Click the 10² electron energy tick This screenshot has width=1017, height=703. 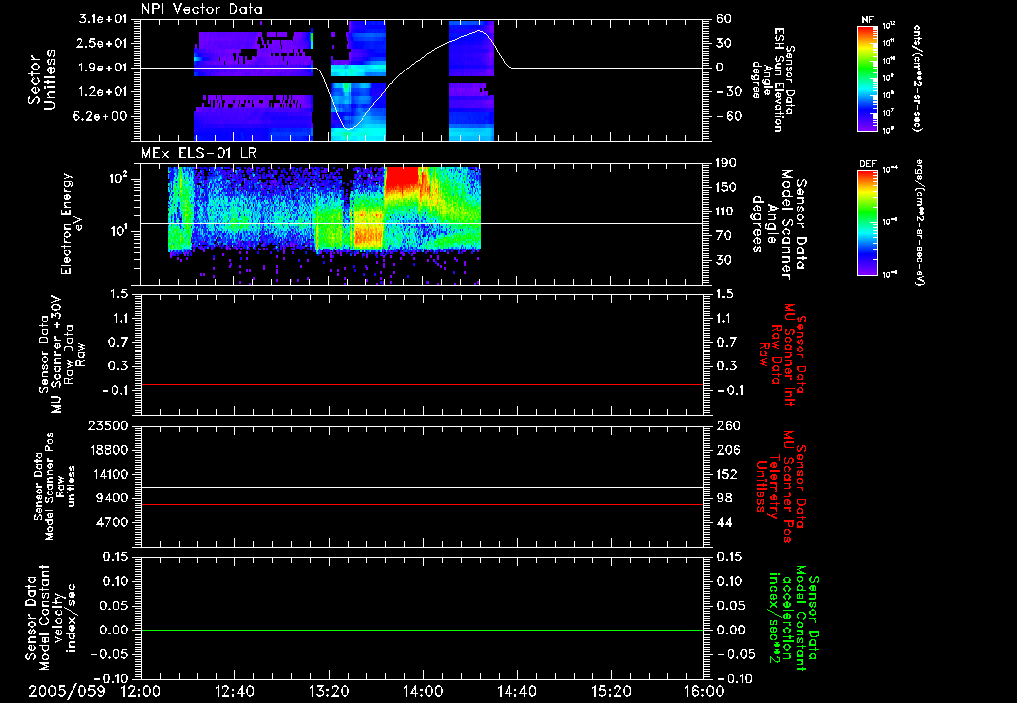coord(117,179)
